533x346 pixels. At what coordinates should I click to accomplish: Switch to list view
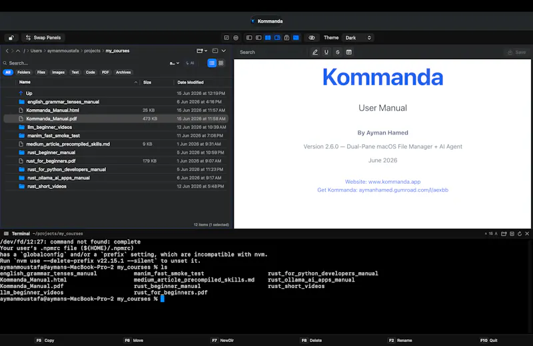pyautogui.click(x=212, y=63)
